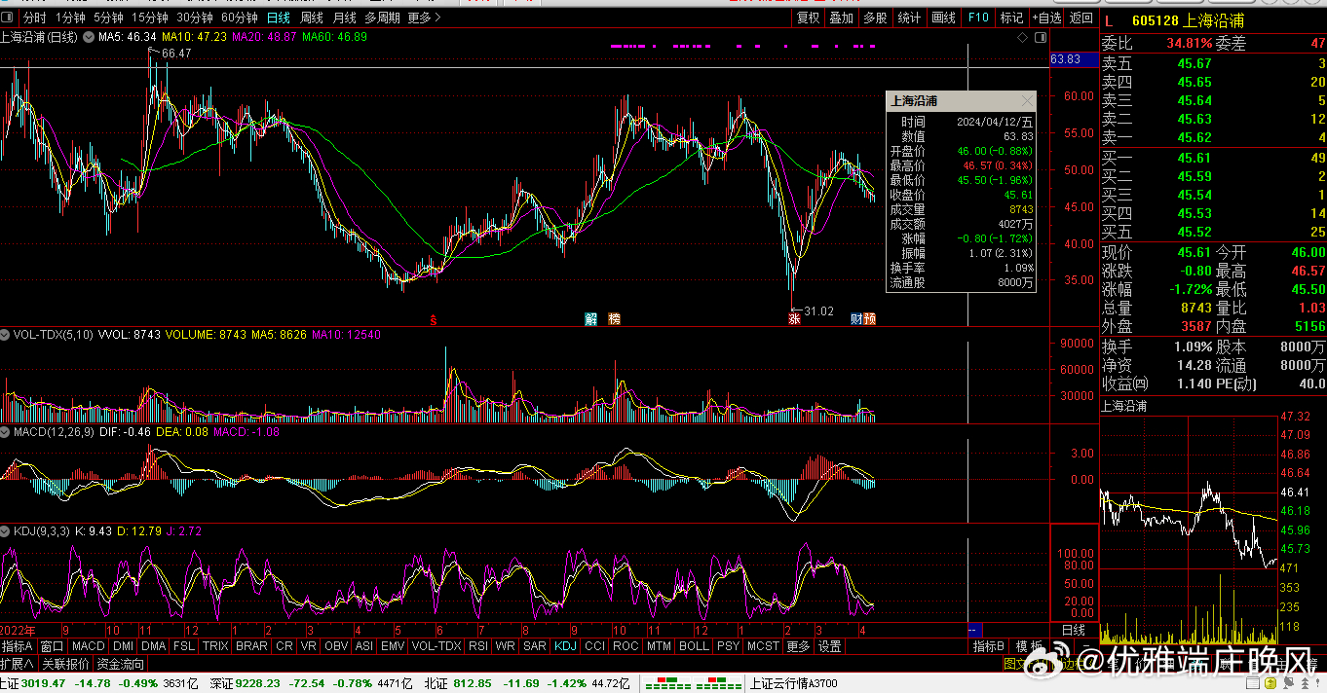Screen dimensions: 1327x693
Task: Click the L label before code 605128
Action: [1108, 20]
